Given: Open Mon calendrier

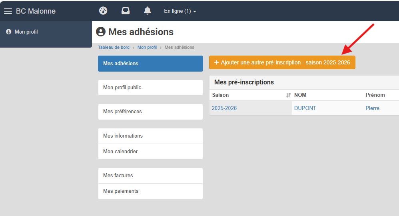Looking at the screenshot, I should click(x=150, y=152).
